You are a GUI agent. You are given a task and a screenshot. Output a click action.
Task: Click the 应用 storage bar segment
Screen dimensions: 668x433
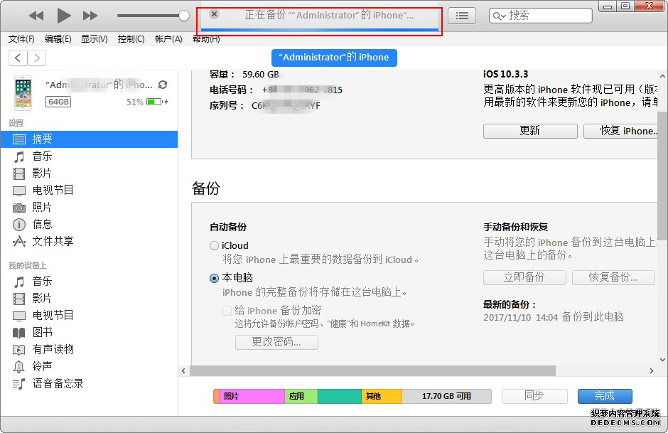301,396
